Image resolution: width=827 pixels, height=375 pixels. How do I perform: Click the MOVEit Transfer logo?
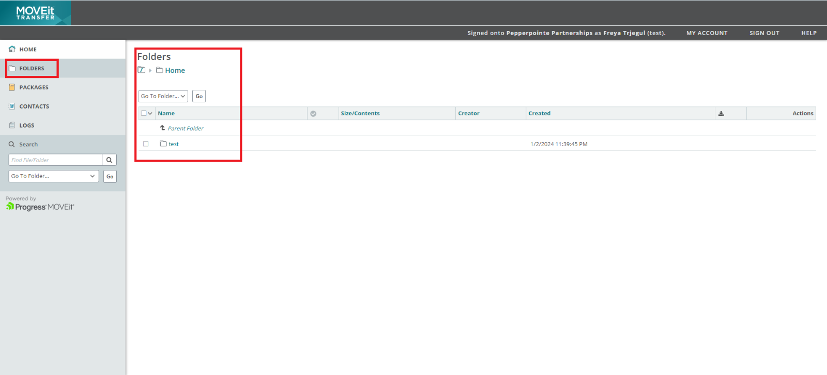coord(35,13)
